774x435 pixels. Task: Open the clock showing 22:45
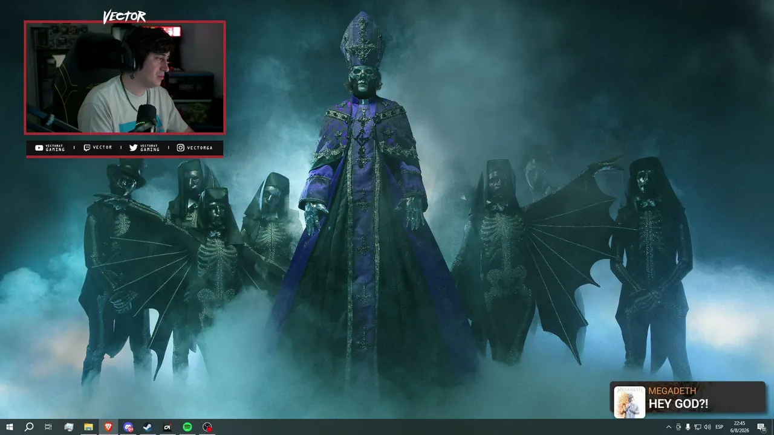point(739,427)
